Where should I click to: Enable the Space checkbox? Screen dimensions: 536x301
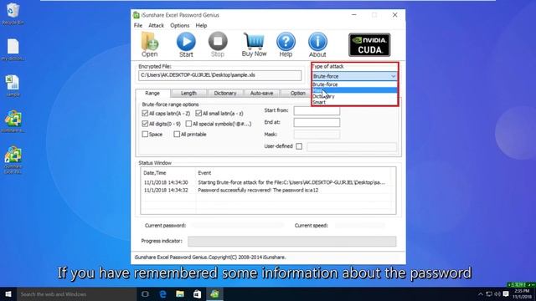145,134
